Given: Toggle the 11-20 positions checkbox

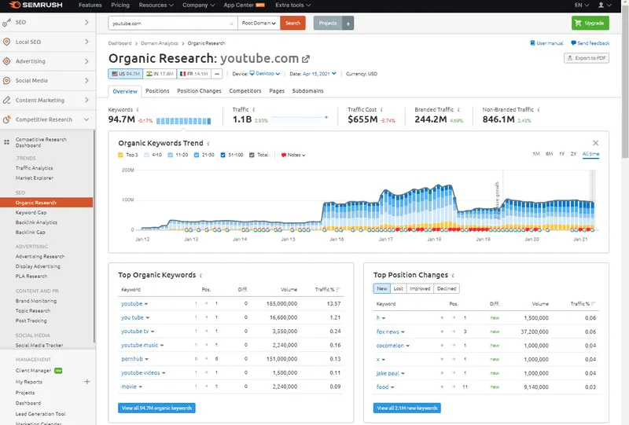Looking at the screenshot, I should coord(171,155).
